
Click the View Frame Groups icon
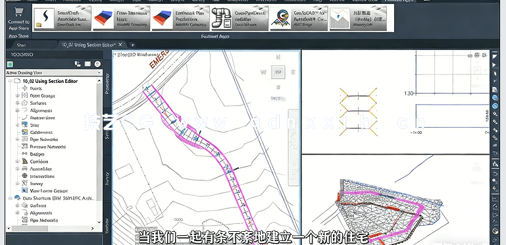pos(25,190)
